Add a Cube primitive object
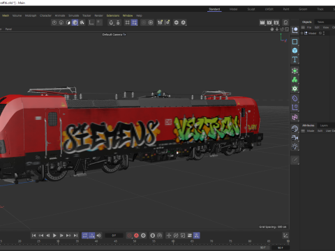Viewport: 335px width, 251px height. coord(295,50)
